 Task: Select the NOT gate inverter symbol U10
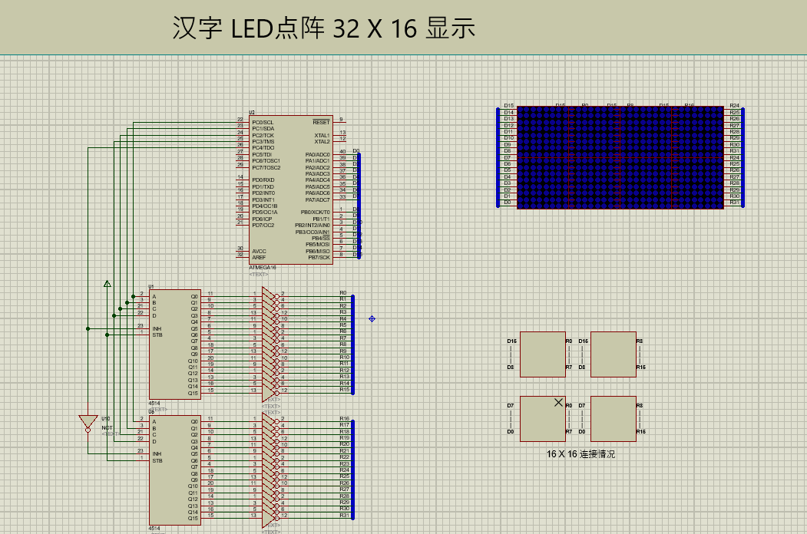click(x=88, y=423)
